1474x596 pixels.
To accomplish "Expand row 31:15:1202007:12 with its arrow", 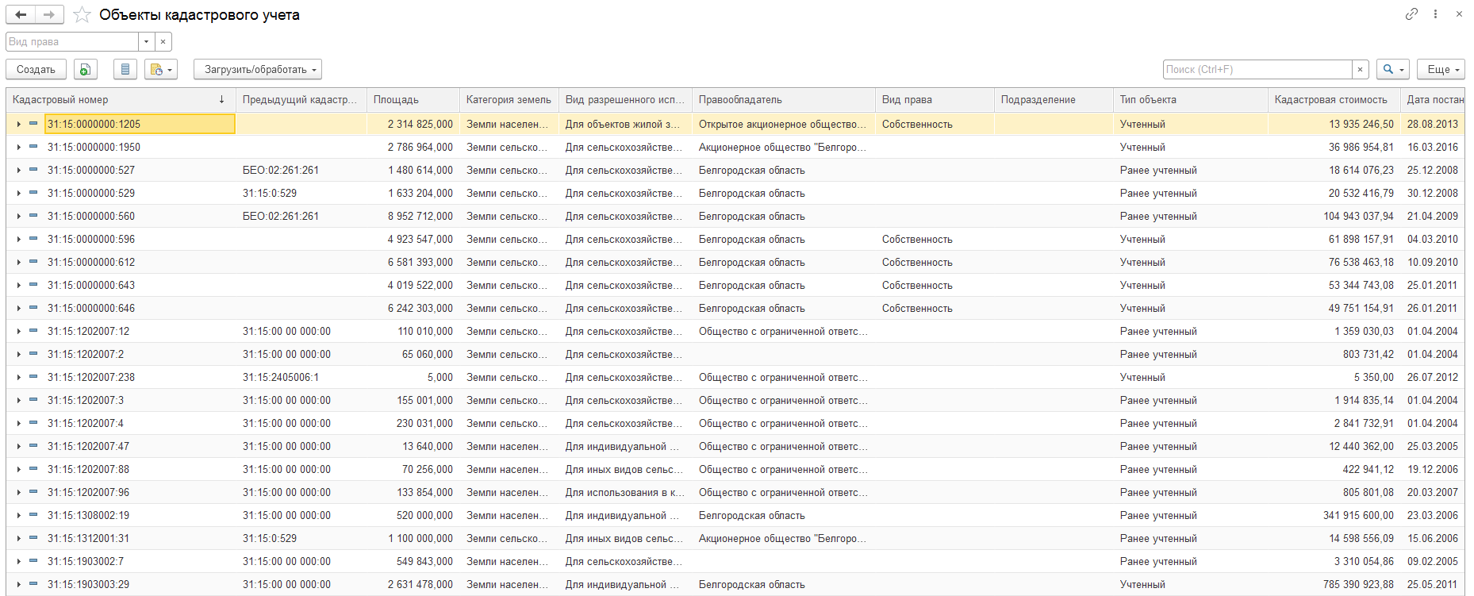I will pos(18,332).
